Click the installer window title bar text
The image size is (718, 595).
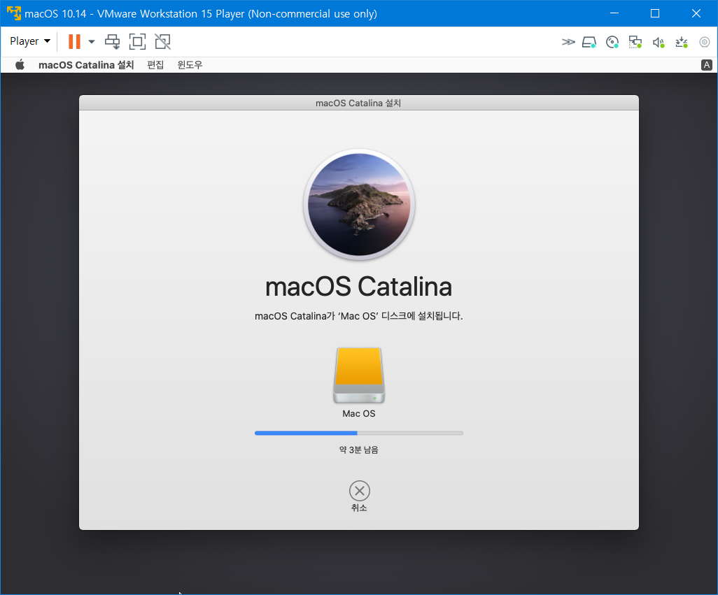click(x=358, y=103)
